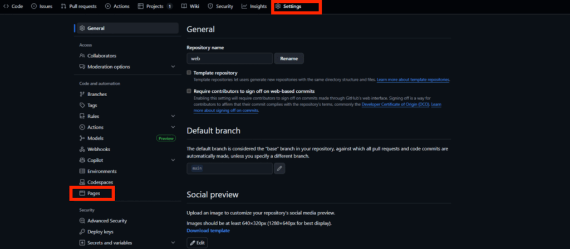Click the pencil icon to edit default branch
The height and width of the screenshot is (249, 570).
279,168
